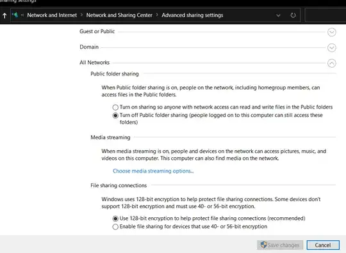The width and height of the screenshot is (346, 253).
Task: Click Advanced sharing settings breadcrumb
Action: [192, 15]
